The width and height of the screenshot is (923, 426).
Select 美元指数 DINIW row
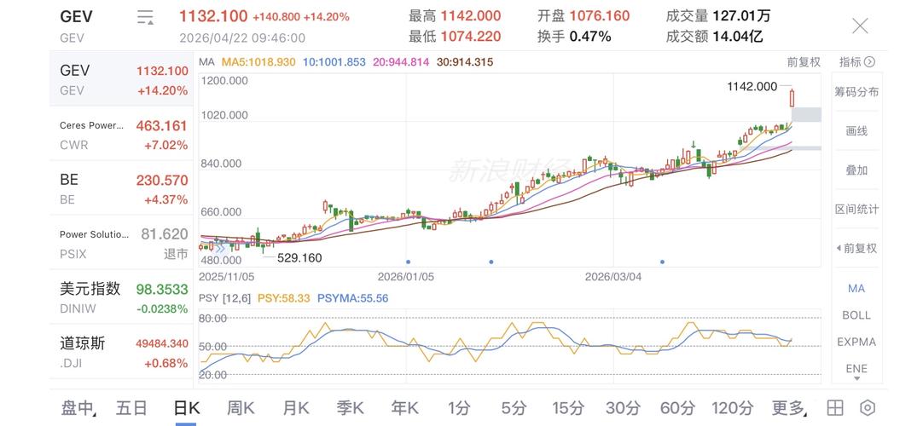(x=121, y=298)
